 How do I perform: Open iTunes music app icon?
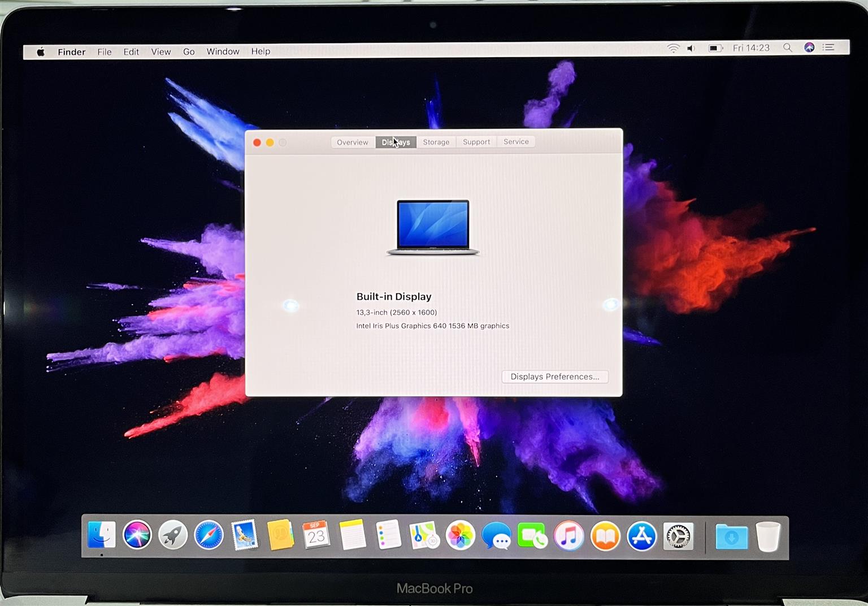coord(568,536)
